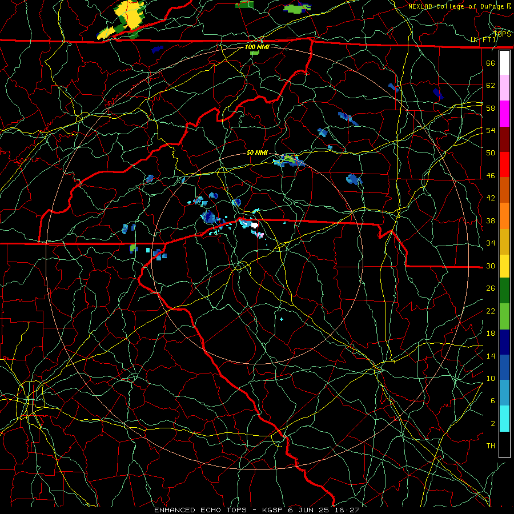Click the 66 legend value
The image size is (514, 514).
491,63
